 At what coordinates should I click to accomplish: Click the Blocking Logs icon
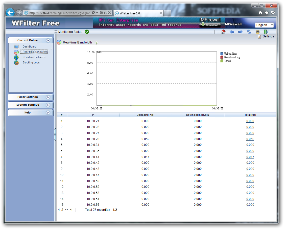tap(16, 63)
